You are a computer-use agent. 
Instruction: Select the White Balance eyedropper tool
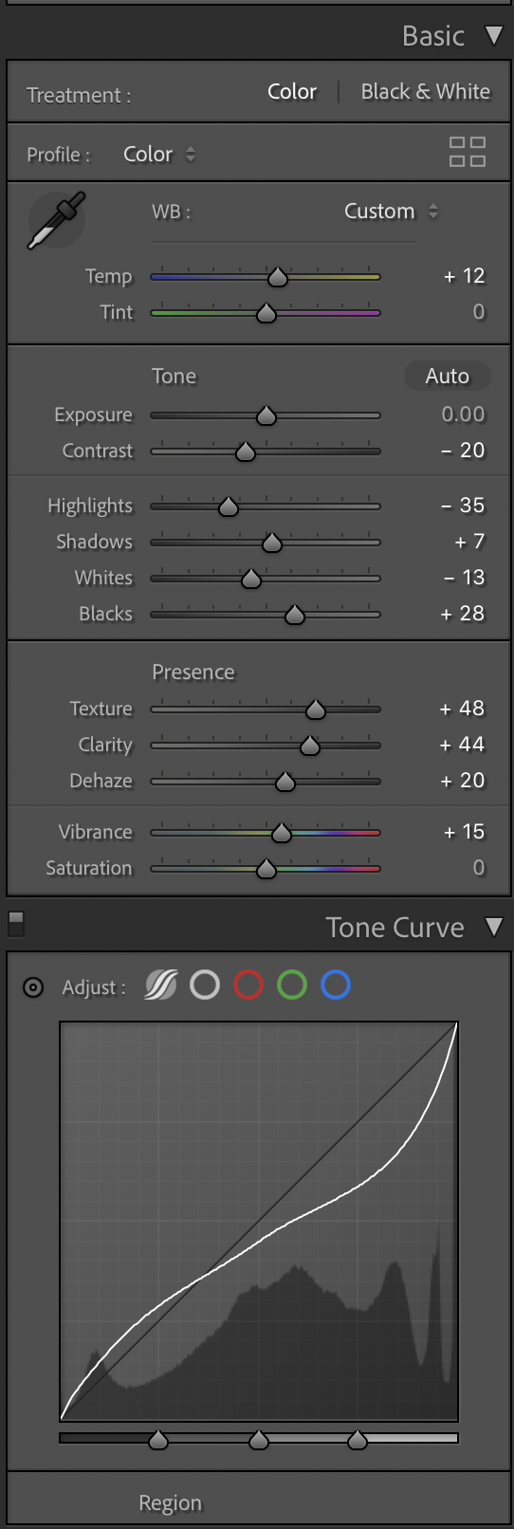(56, 220)
